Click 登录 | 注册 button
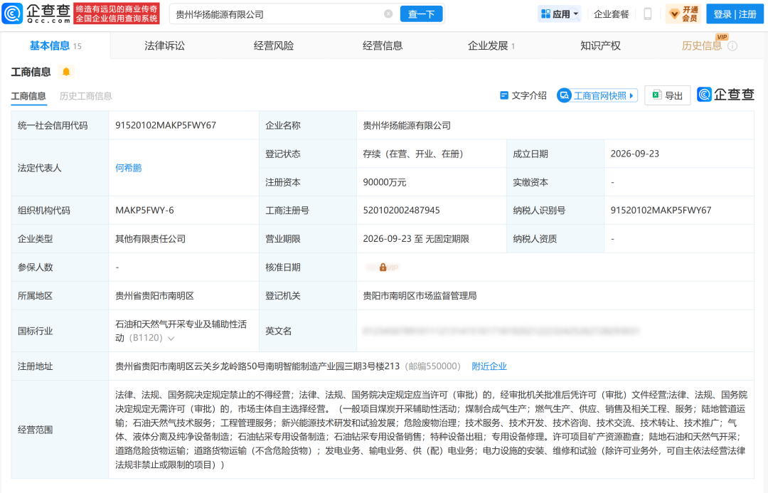The height and width of the screenshot is (493, 768). tap(735, 14)
